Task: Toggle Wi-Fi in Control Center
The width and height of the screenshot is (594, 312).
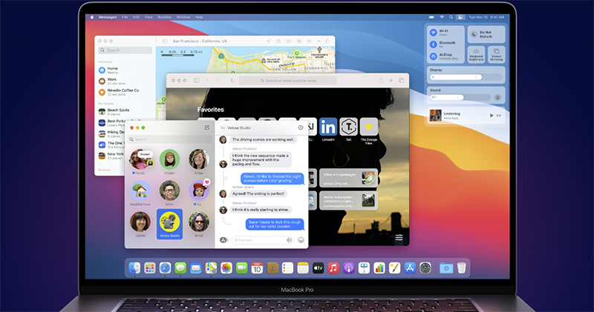Action: point(434,33)
